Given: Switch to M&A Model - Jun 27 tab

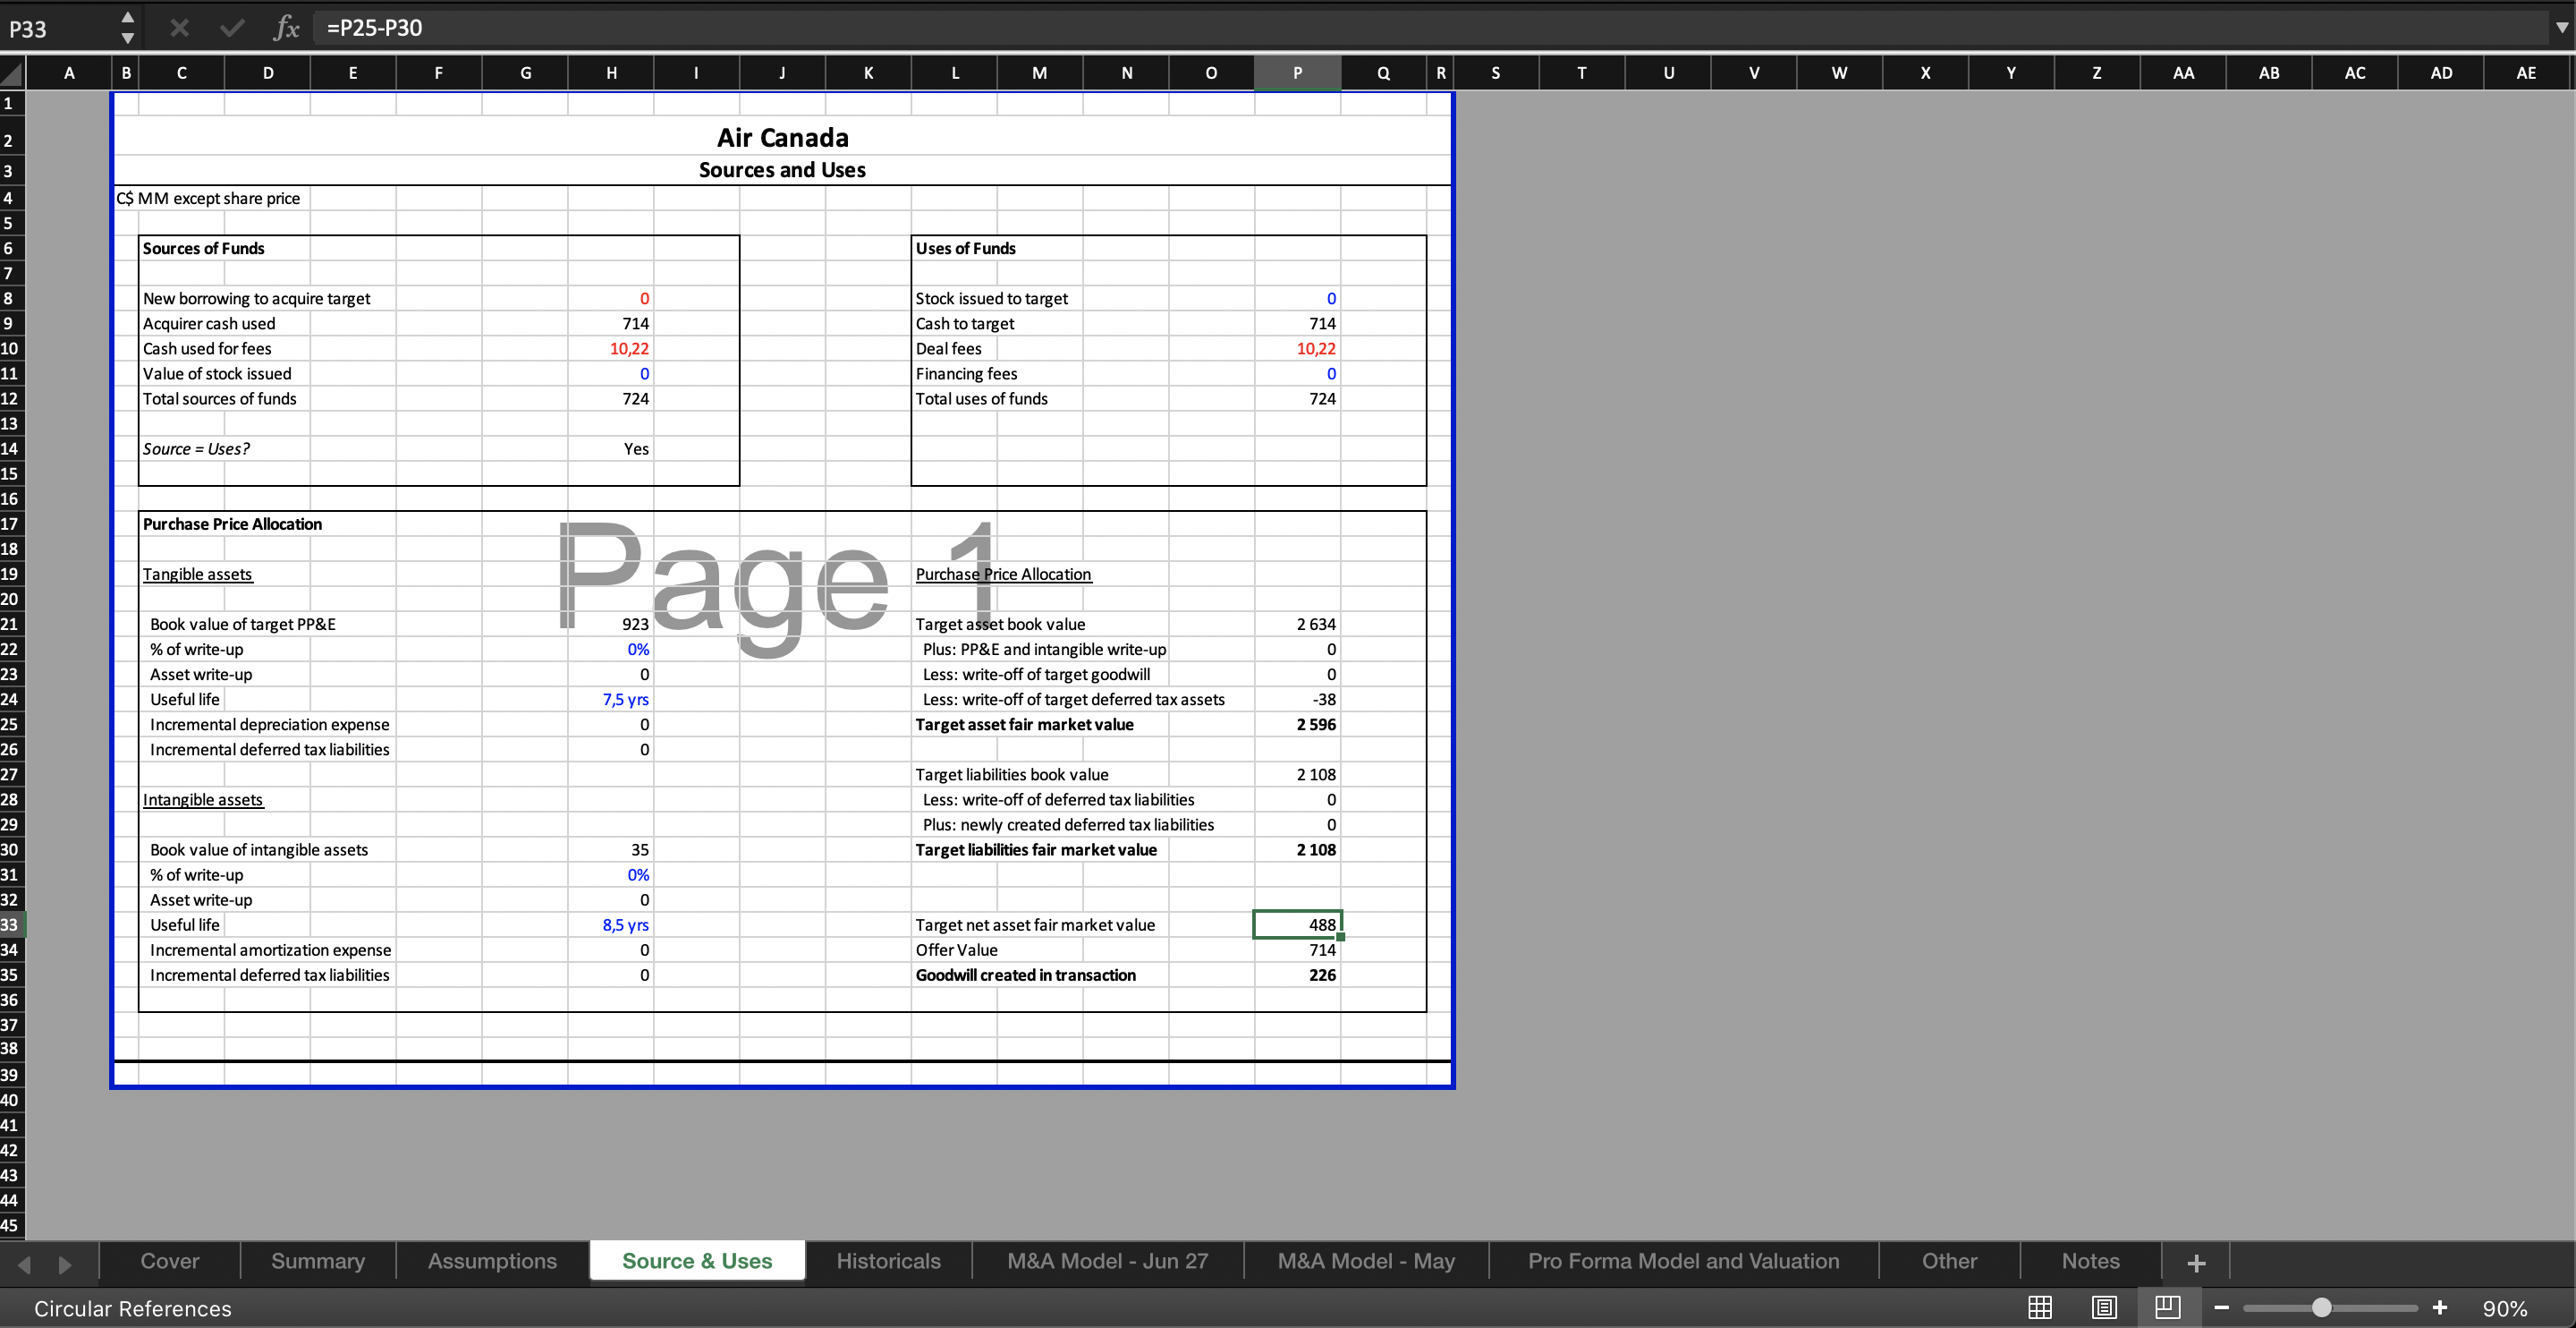Looking at the screenshot, I should tap(1107, 1261).
